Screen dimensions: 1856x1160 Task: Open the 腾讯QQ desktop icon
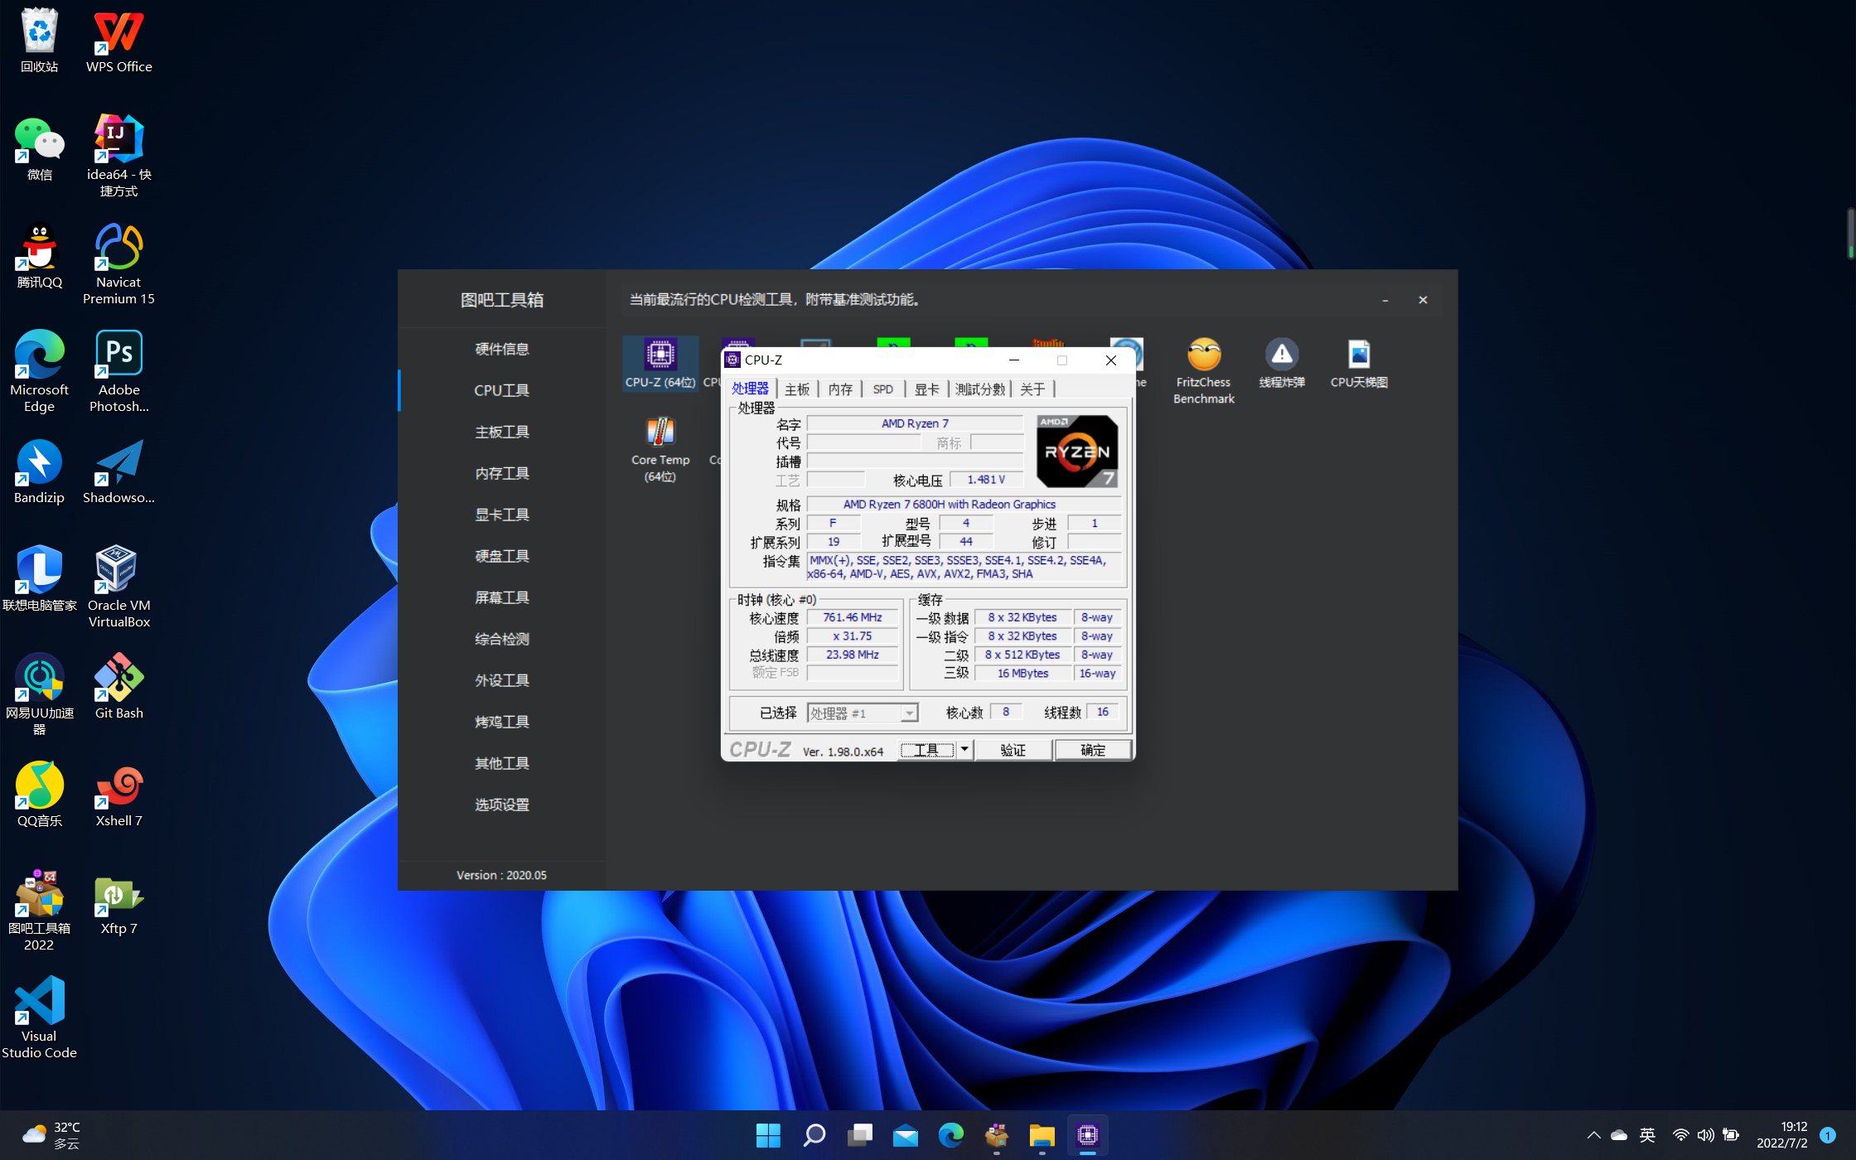coord(39,257)
